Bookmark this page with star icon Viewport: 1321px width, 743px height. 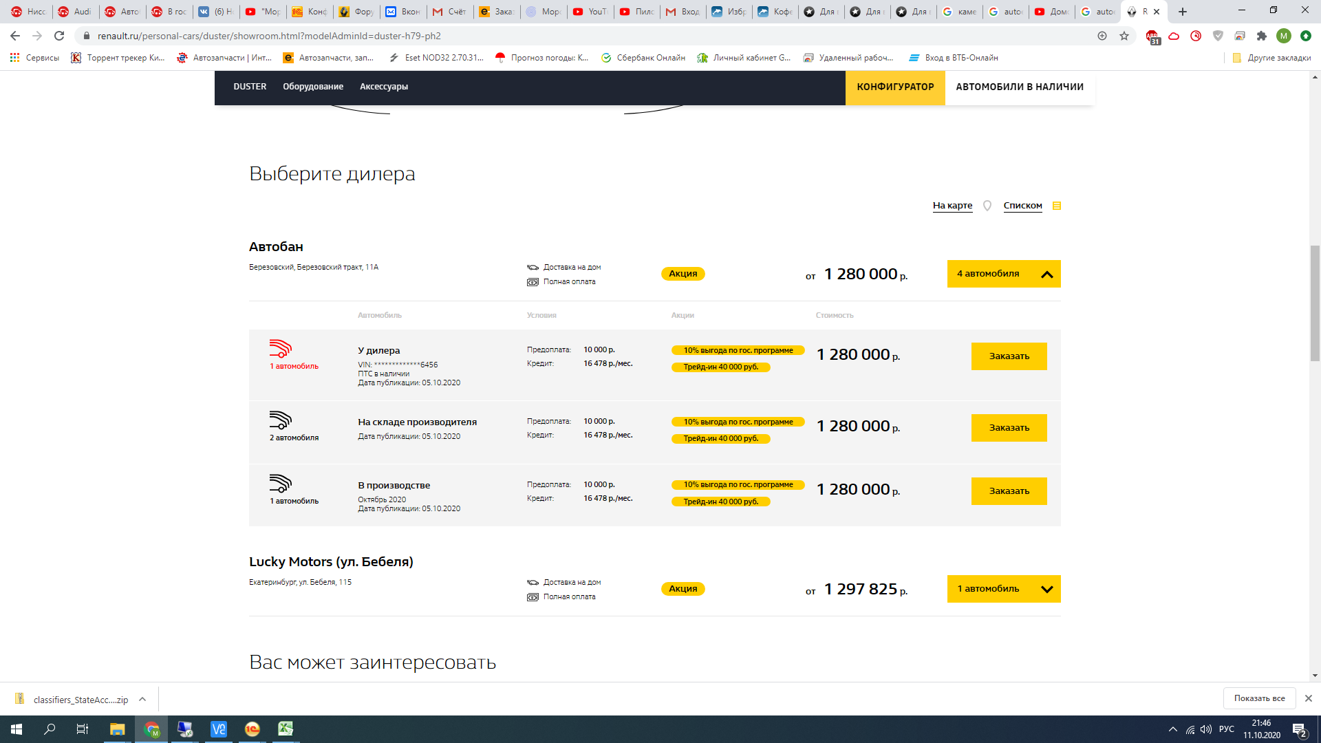[x=1124, y=36]
